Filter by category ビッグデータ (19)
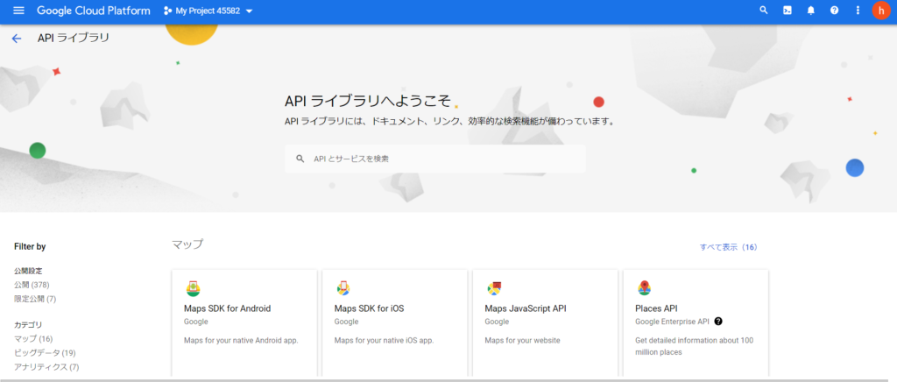897x382 pixels. [45, 352]
